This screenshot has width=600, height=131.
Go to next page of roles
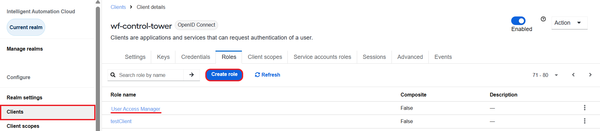[590, 75]
